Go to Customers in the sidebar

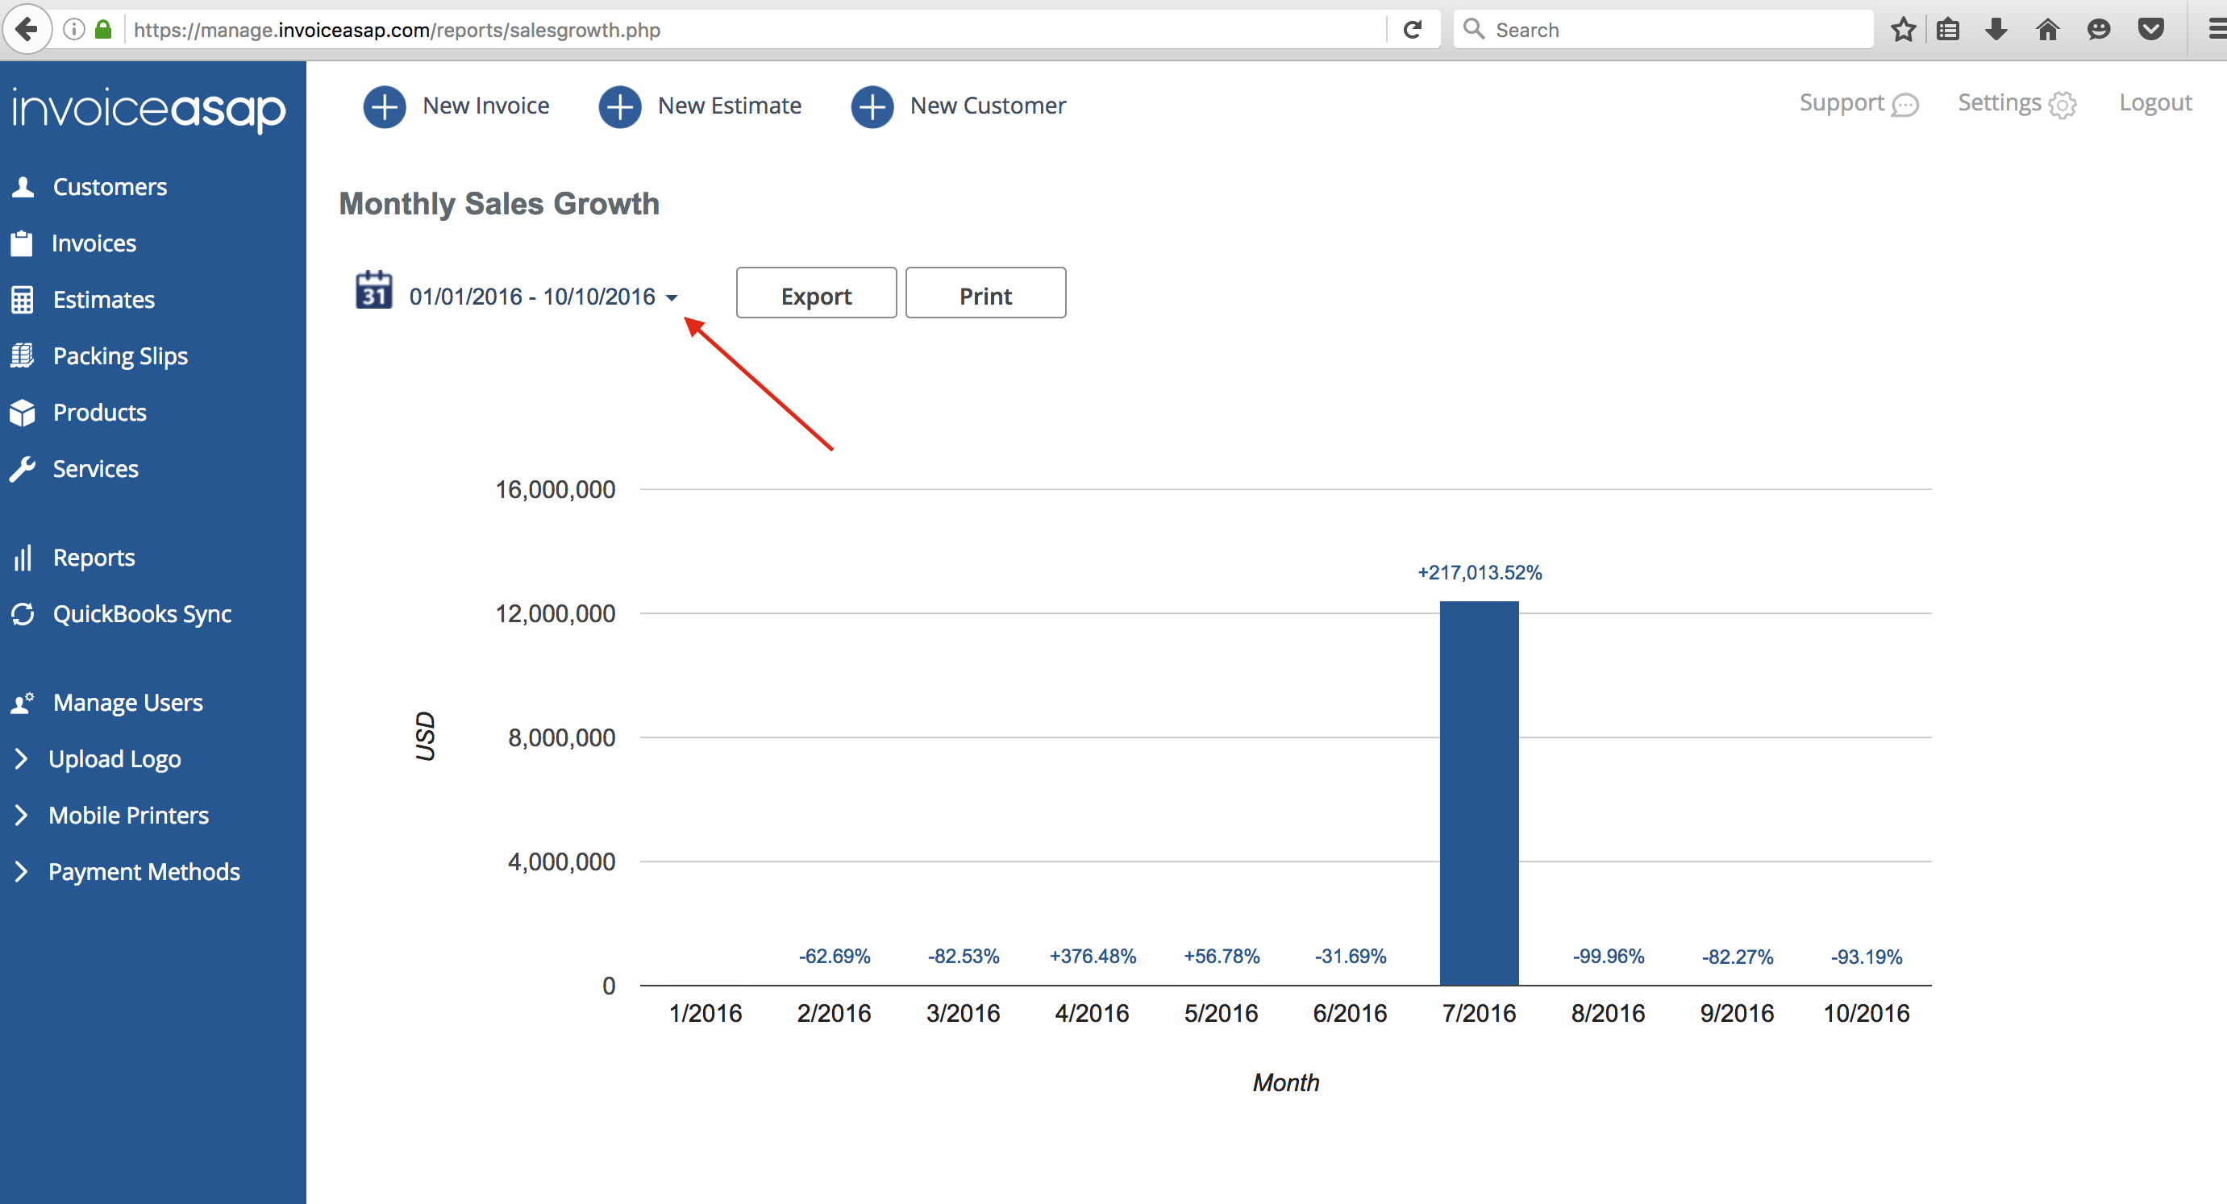pyautogui.click(x=109, y=187)
